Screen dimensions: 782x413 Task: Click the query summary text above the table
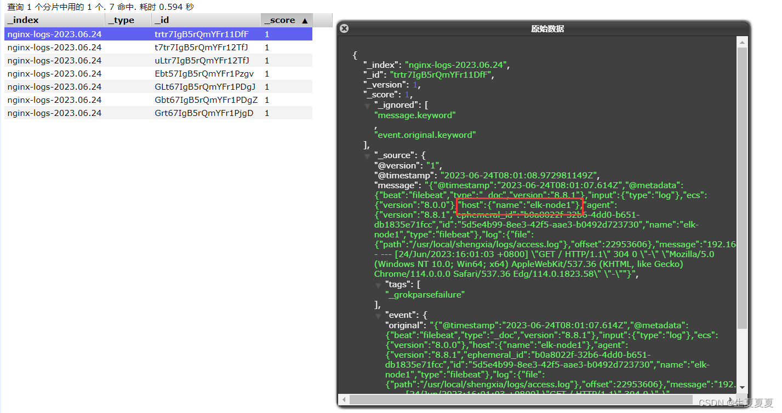click(100, 7)
